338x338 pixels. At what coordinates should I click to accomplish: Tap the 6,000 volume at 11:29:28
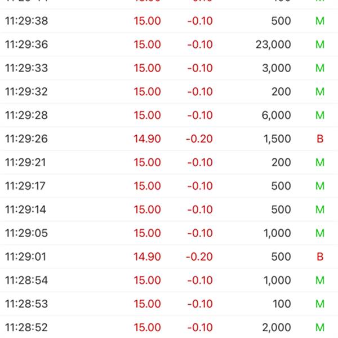click(276, 115)
